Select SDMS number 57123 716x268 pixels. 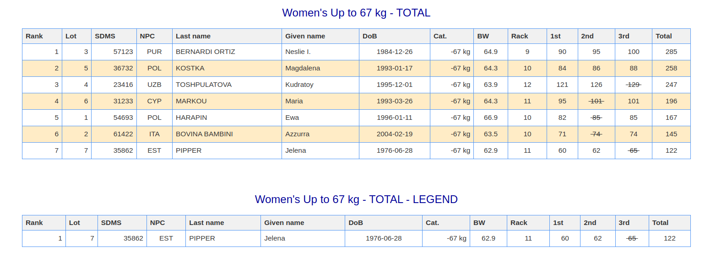pyautogui.click(x=123, y=52)
